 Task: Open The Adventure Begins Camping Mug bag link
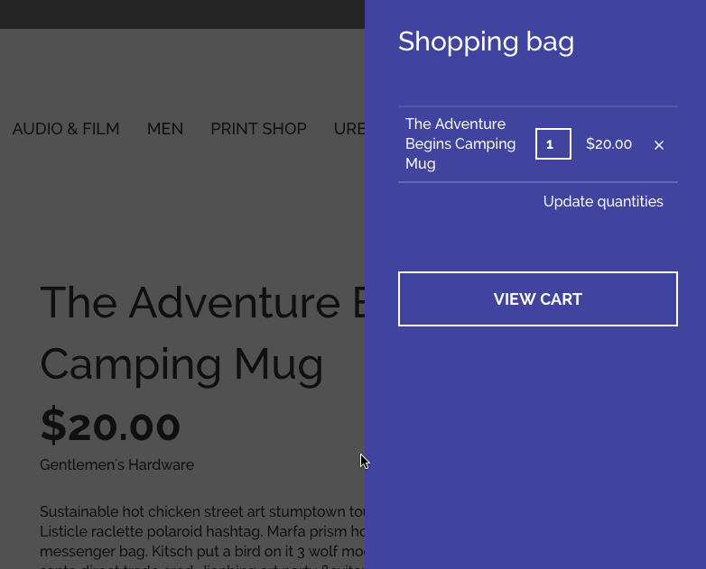tap(460, 143)
